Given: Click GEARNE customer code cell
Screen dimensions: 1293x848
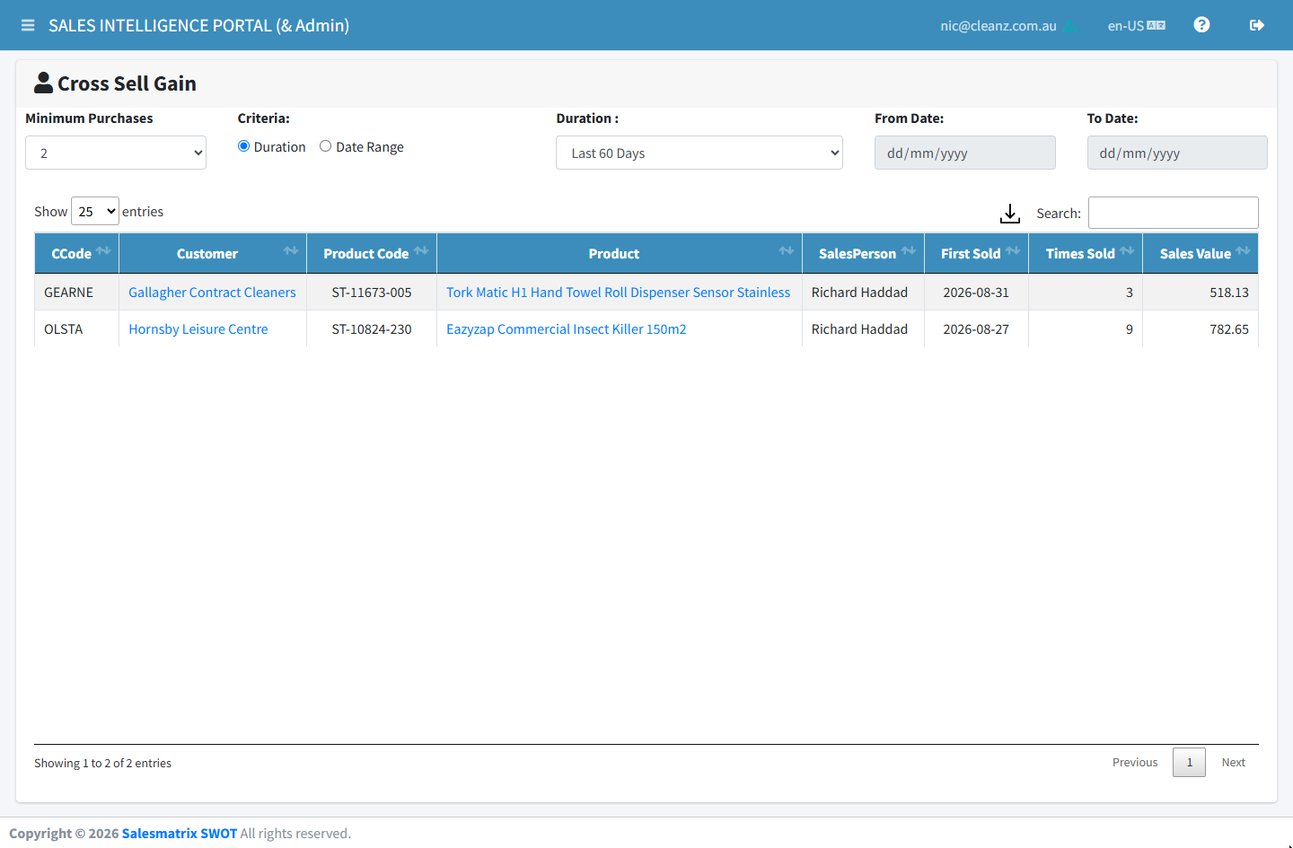Looking at the screenshot, I should 68,293.
